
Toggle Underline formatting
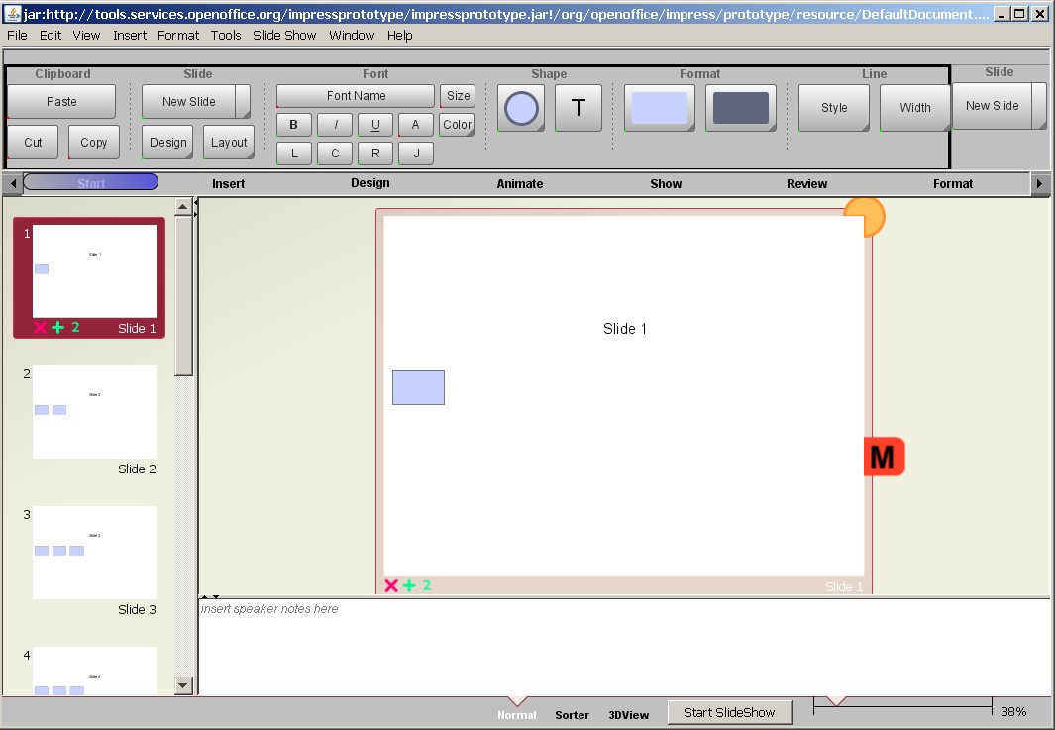tap(374, 125)
